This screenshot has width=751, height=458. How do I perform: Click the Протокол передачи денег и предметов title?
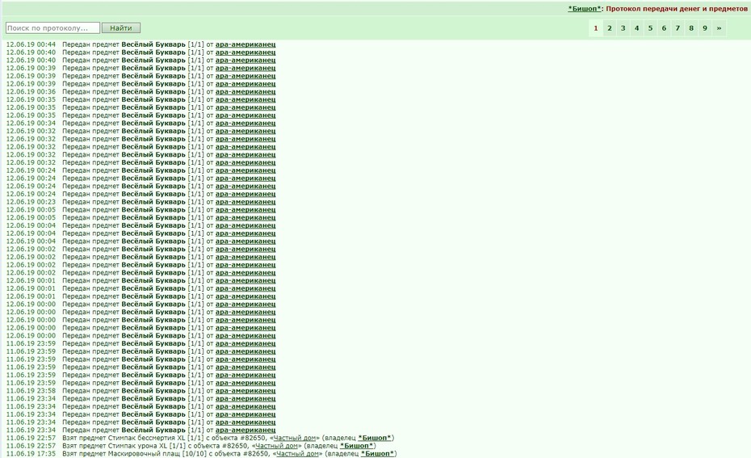click(x=677, y=9)
